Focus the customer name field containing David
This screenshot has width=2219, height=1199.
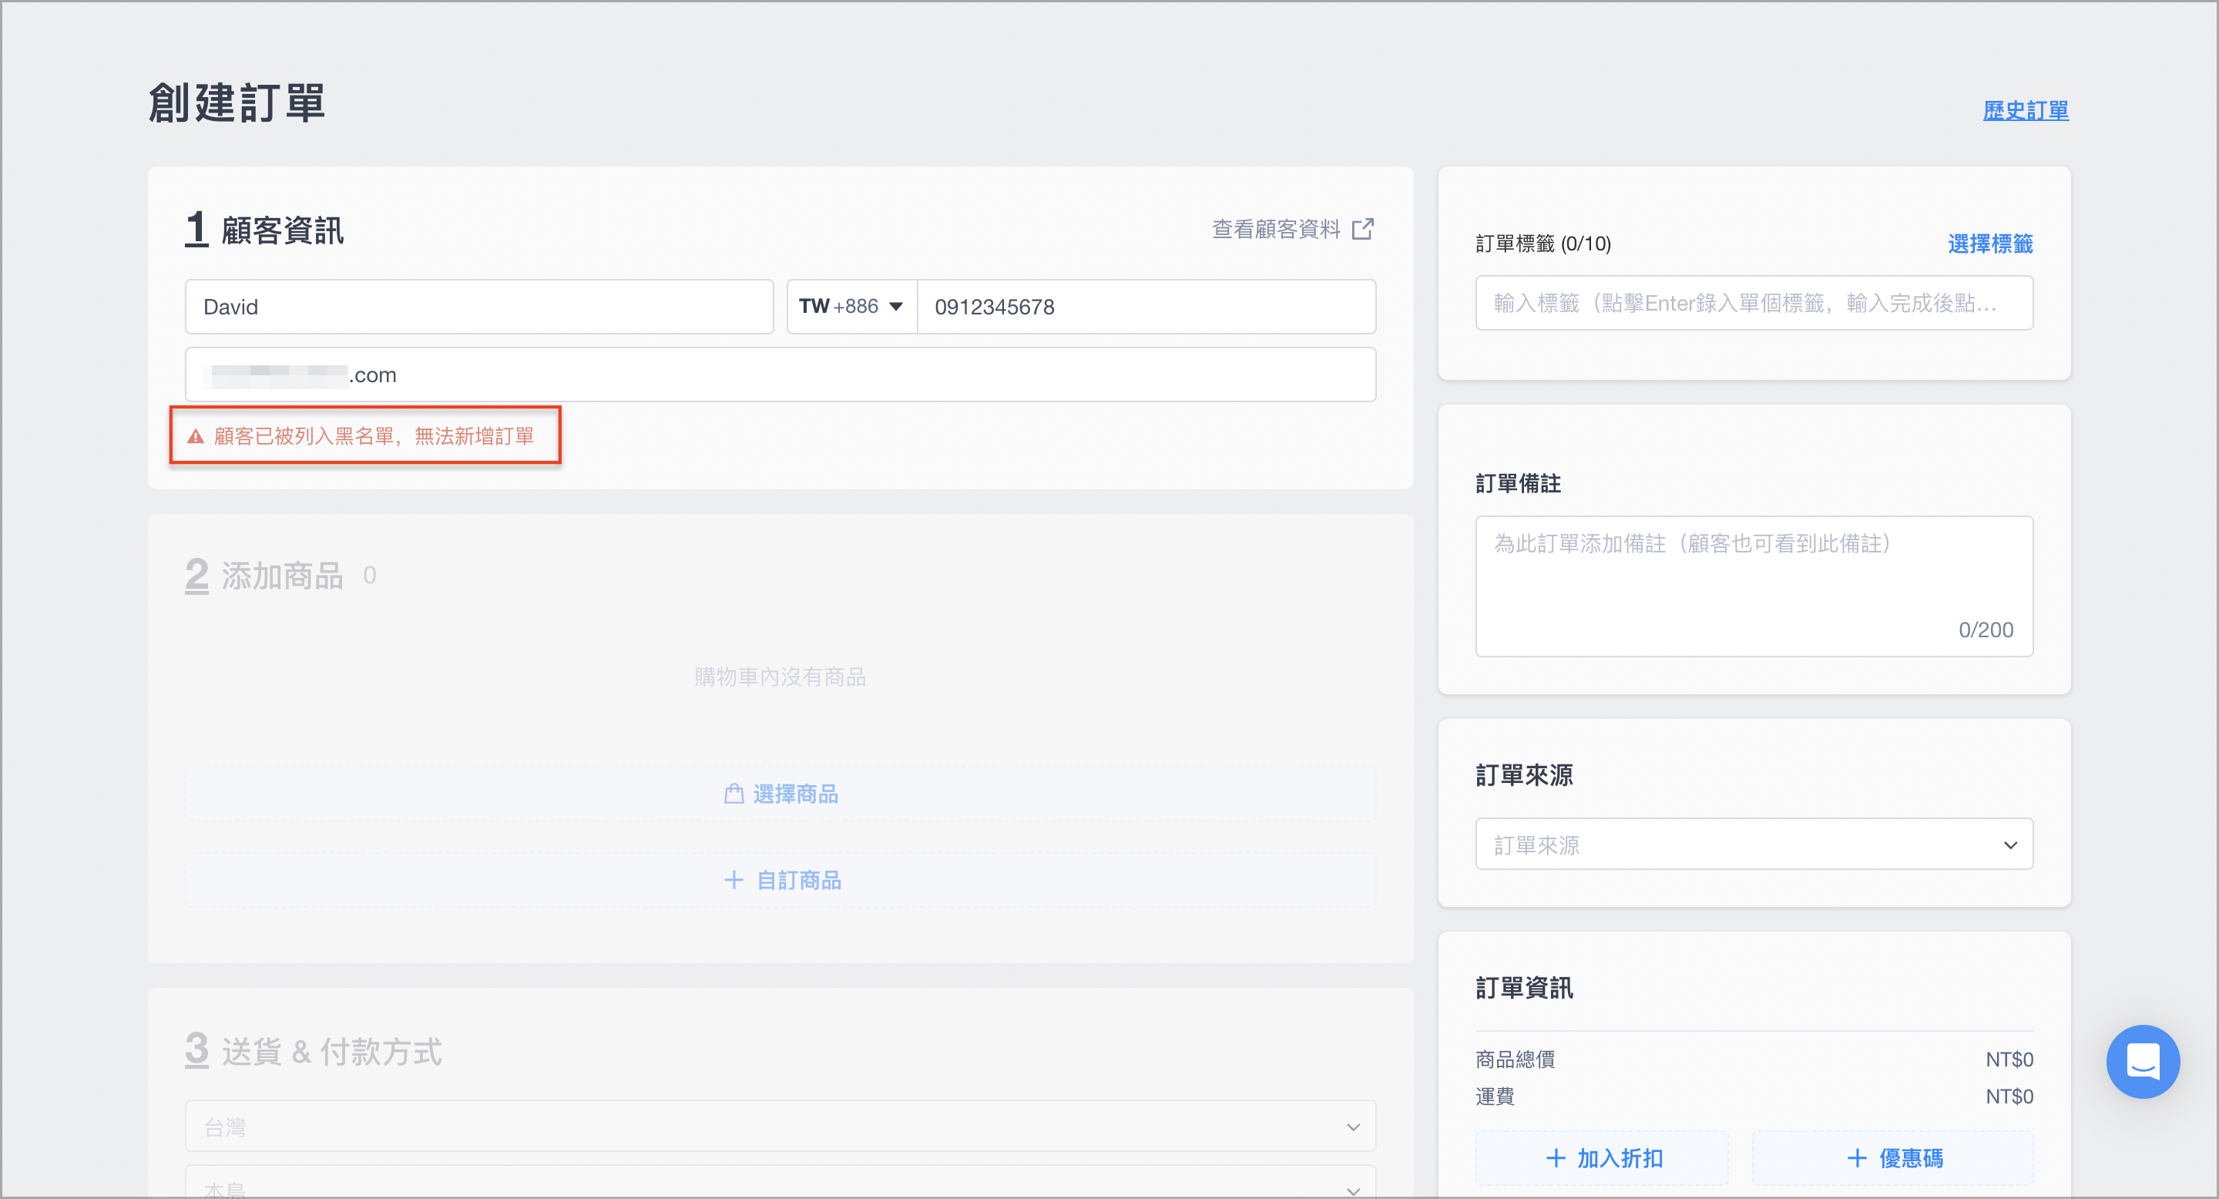[479, 307]
